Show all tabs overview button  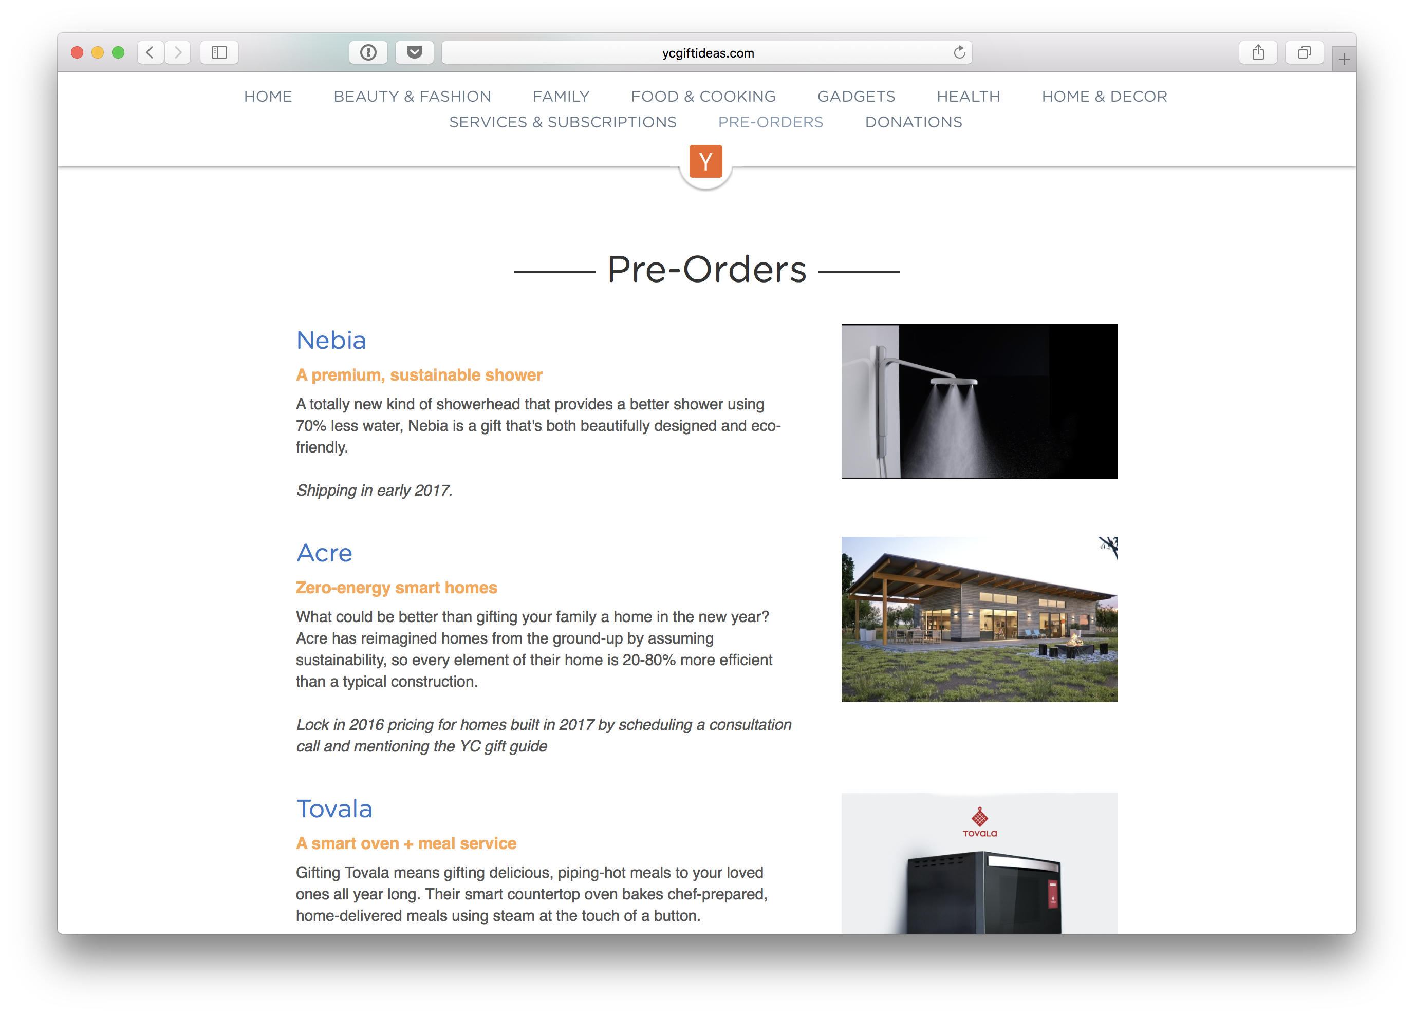(x=1304, y=52)
